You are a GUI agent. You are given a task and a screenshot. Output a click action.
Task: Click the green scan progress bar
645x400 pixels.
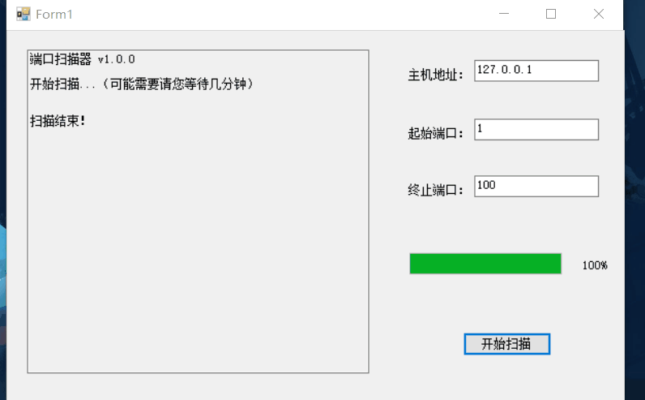[x=485, y=264]
